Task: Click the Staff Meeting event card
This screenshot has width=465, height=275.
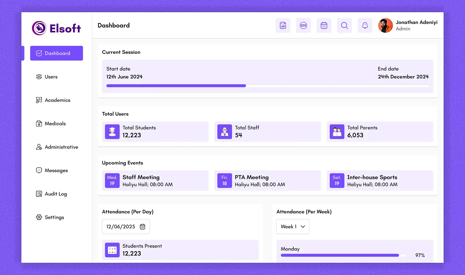Action: coord(155,181)
